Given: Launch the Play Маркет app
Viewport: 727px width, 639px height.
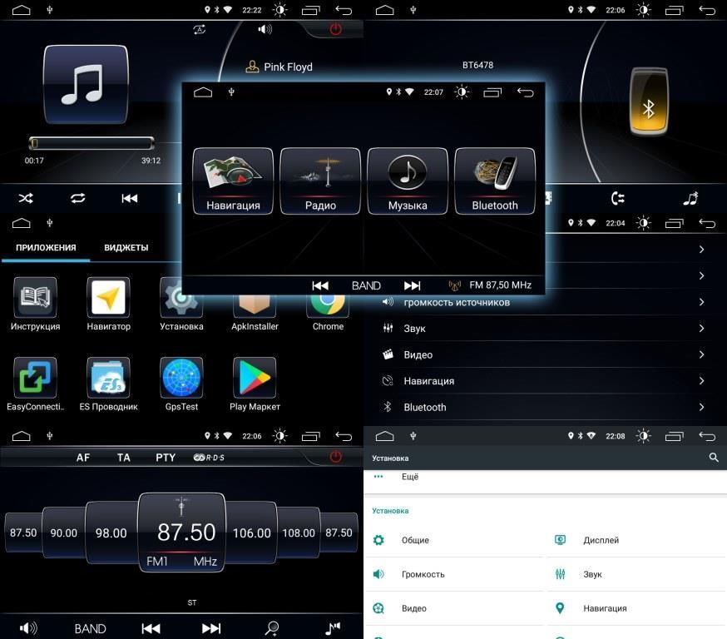Looking at the screenshot, I should point(255,379).
